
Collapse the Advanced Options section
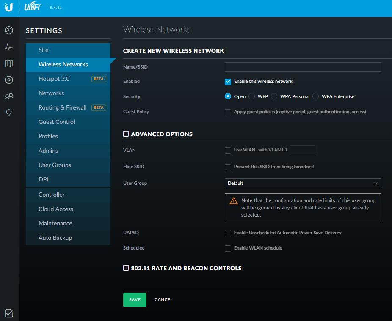pyautogui.click(x=126, y=134)
